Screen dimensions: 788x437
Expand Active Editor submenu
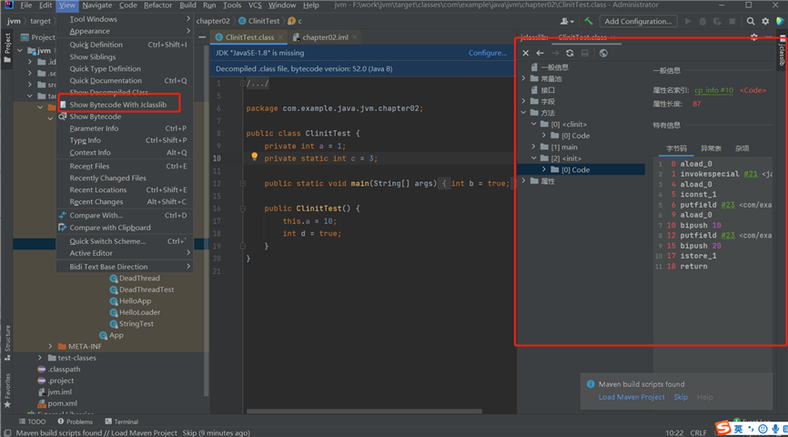click(x=125, y=253)
